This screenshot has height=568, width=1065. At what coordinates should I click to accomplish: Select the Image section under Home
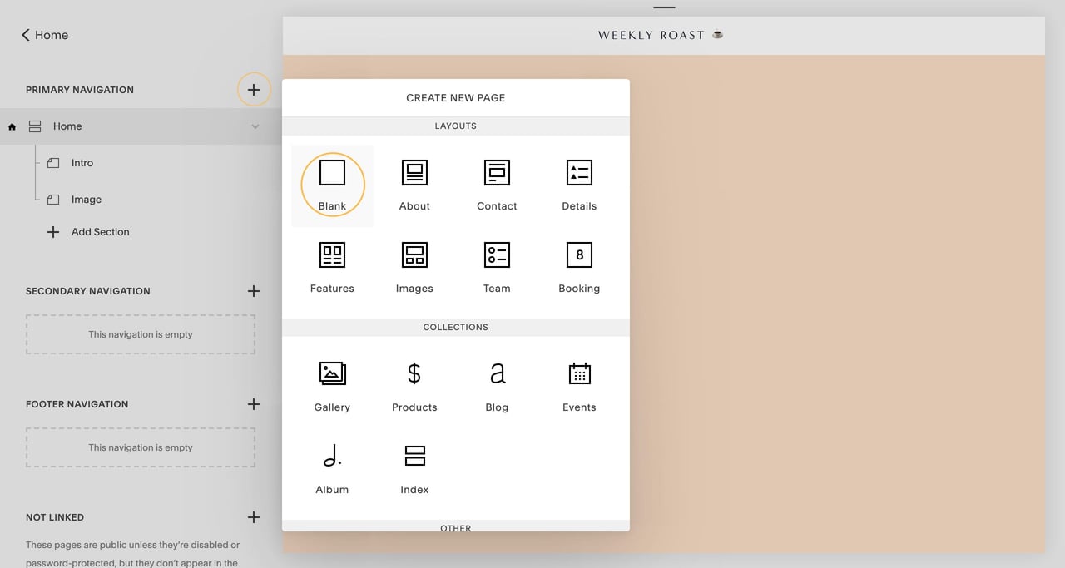85,200
